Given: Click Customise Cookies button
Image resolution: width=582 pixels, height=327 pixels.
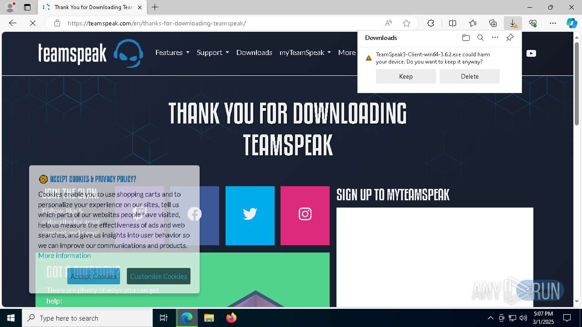Looking at the screenshot, I should click(159, 276).
